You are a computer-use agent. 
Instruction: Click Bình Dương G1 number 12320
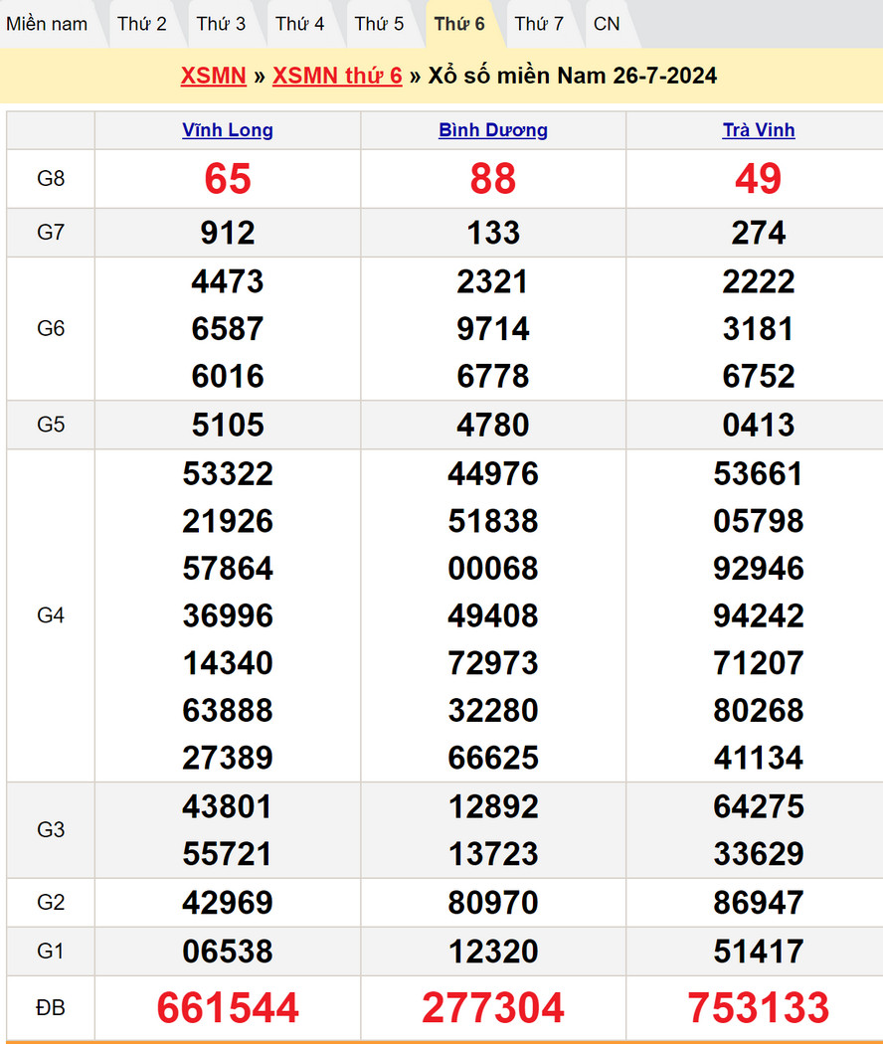pyautogui.click(x=493, y=952)
